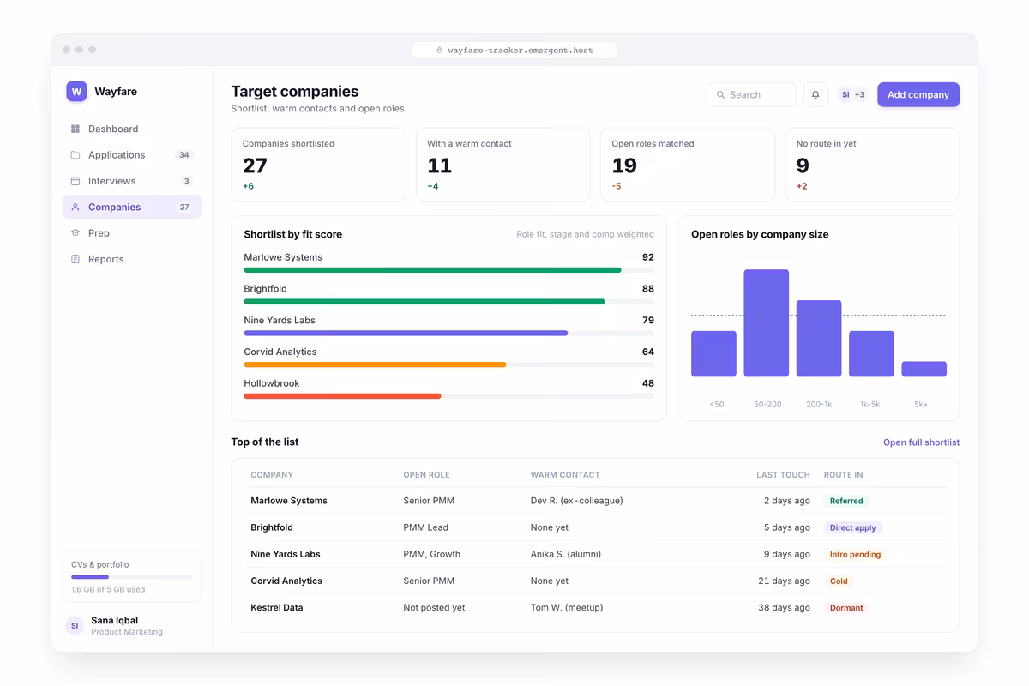Click the search magnifier icon
Screen dimensions: 1029x686
pos(721,95)
